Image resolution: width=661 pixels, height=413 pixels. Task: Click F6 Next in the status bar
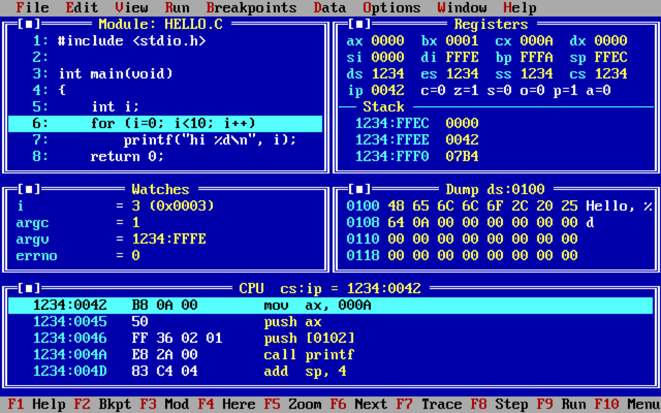pyautogui.click(x=359, y=404)
